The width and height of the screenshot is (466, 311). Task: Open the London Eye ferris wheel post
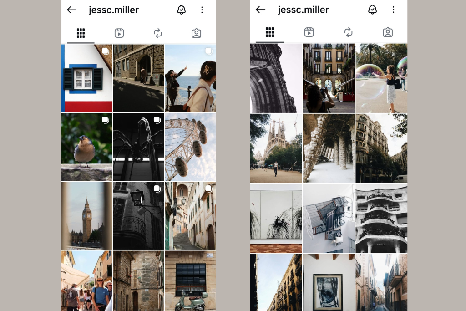[x=190, y=147]
